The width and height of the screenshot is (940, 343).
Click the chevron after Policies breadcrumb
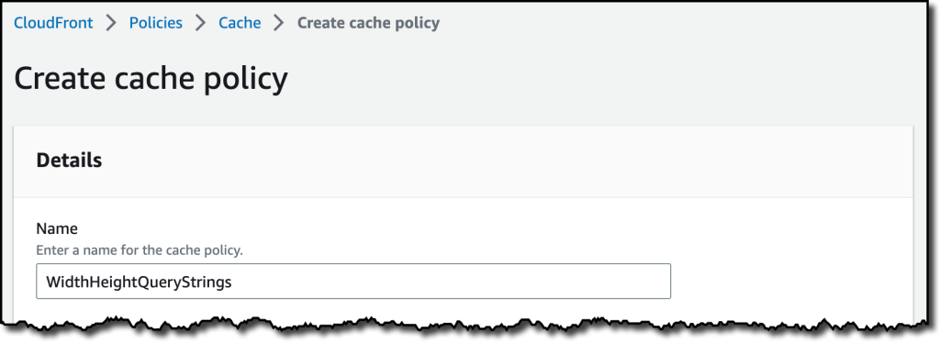(201, 23)
